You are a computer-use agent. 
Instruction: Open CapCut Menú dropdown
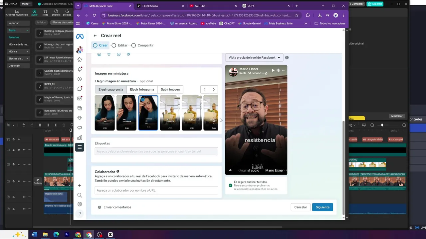26,4
